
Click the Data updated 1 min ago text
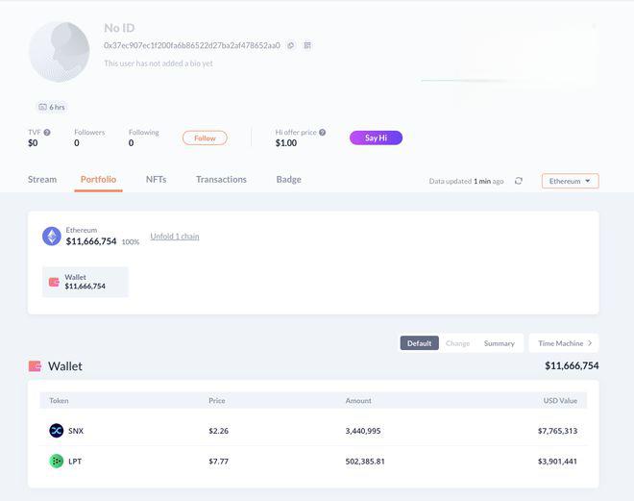click(x=466, y=182)
